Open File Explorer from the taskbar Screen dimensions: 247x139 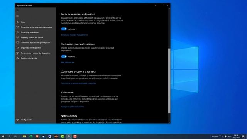click(24, 136)
